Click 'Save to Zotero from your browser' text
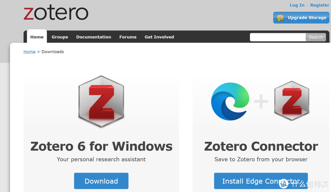 pyautogui.click(x=261, y=159)
